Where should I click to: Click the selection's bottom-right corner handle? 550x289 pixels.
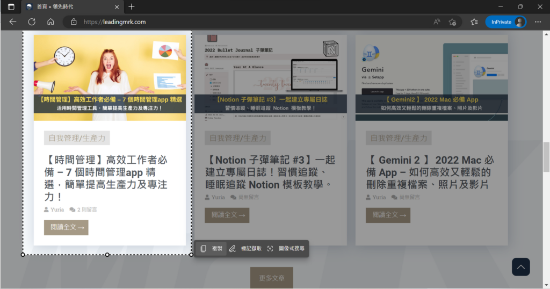pos(191,255)
